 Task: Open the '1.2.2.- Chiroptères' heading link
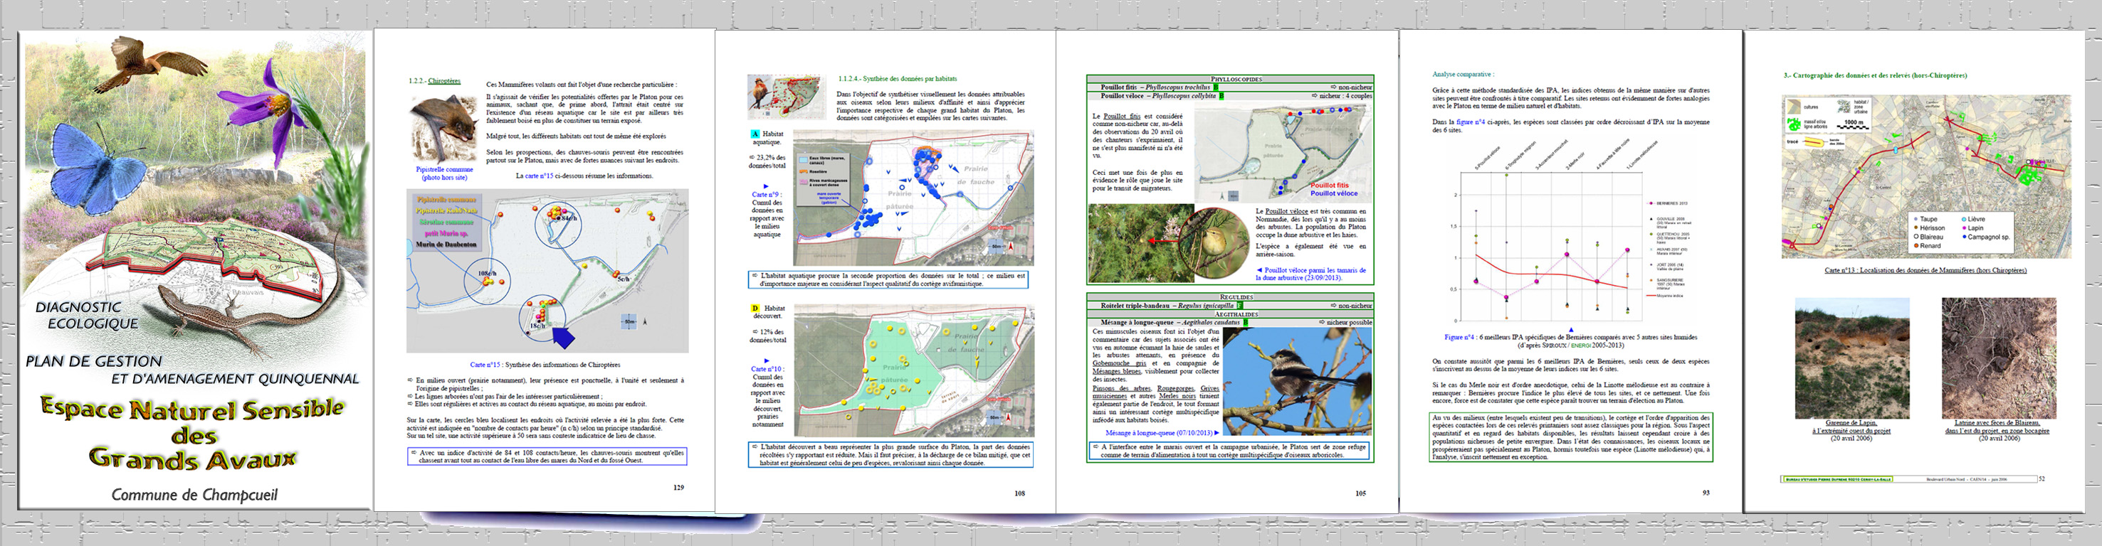434,80
